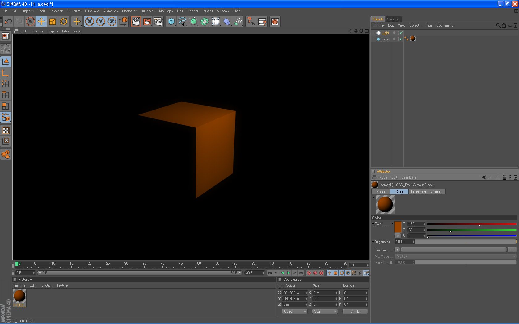Click the Render in Picture Viewer icon
Image resolution: width=519 pixels, height=324 pixels.
[147, 22]
